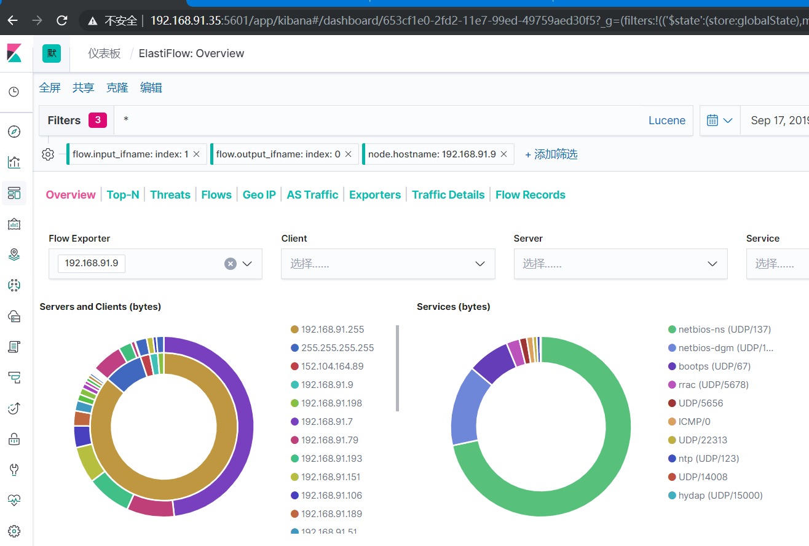Clear the Flow Exporter selection with x button
The height and width of the screenshot is (546, 809).
click(230, 263)
